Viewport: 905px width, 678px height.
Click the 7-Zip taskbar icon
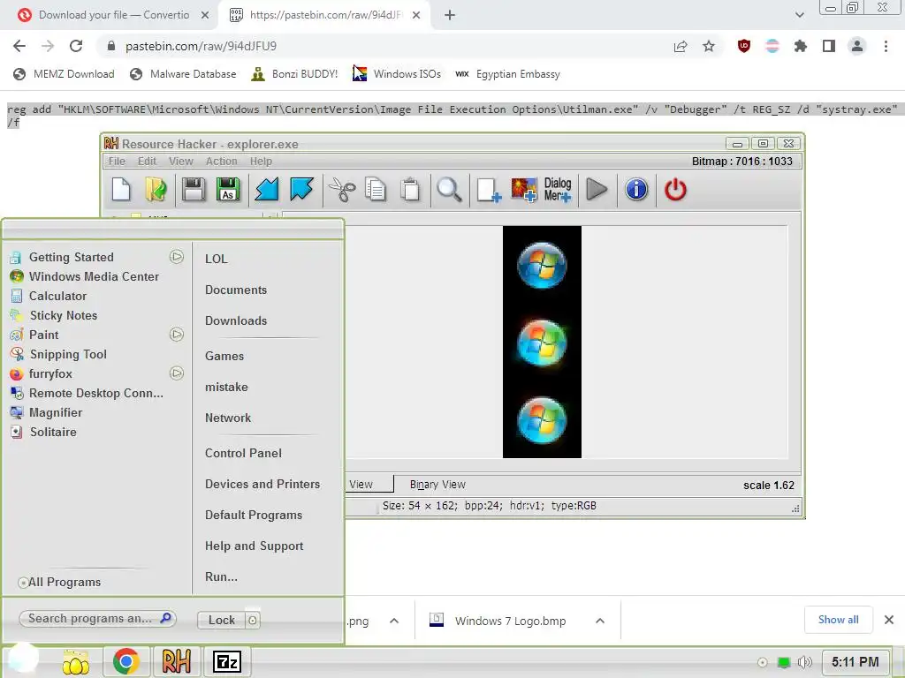pos(226,661)
